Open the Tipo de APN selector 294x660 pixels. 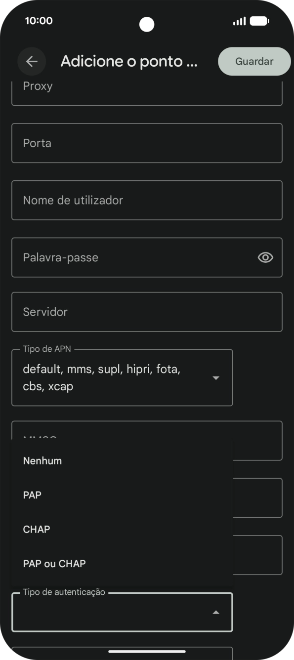tap(122, 377)
